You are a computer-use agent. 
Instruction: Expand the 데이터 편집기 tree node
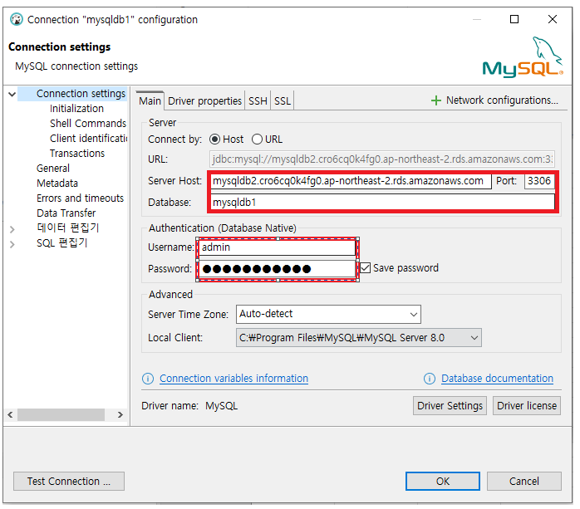click(x=12, y=229)
